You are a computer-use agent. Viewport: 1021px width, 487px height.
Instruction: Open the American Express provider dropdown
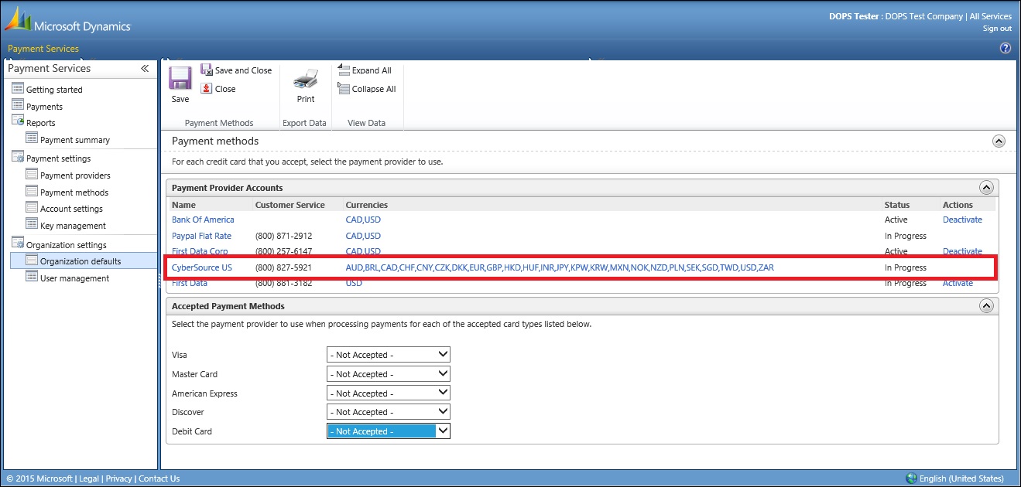point(388,393)
